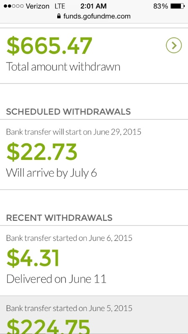Tap the Recent Withdrawals section header
The width and height of the screenshot is (188, 334).
click(59, 218)
